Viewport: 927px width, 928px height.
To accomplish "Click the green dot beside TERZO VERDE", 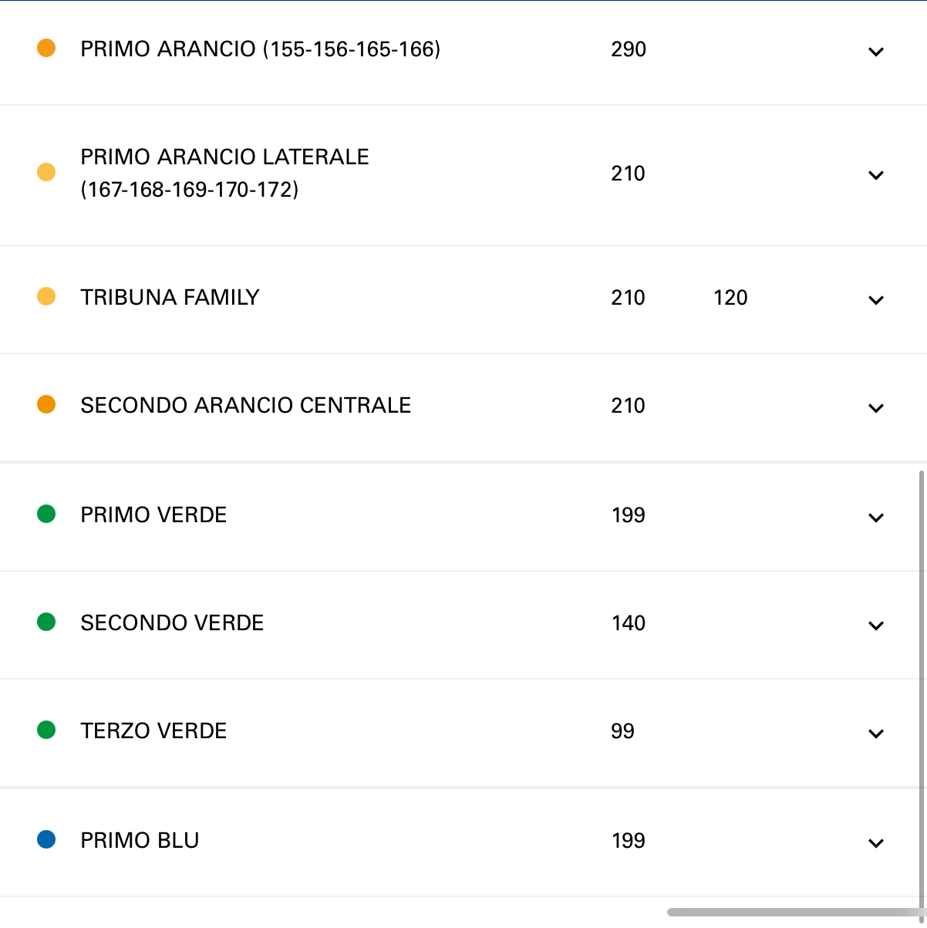I will (46, 730).
